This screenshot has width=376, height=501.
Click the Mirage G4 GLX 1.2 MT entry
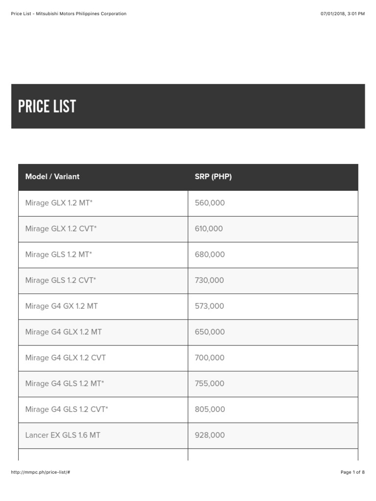point(64,332)
